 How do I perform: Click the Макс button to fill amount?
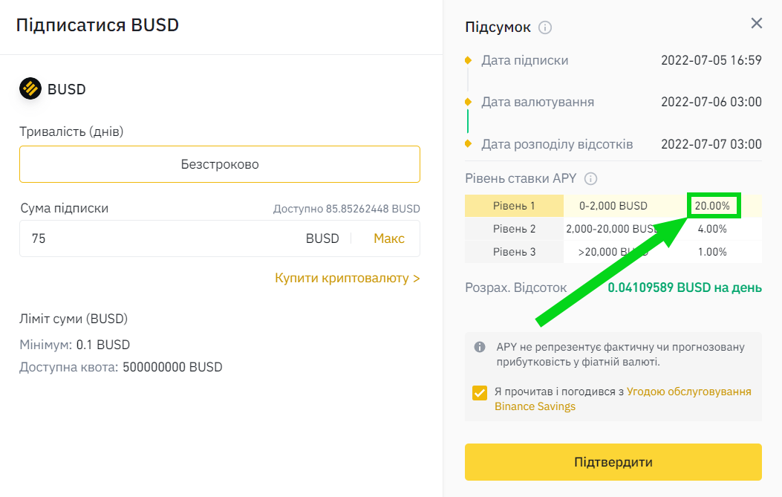click(x=389, y=238)
